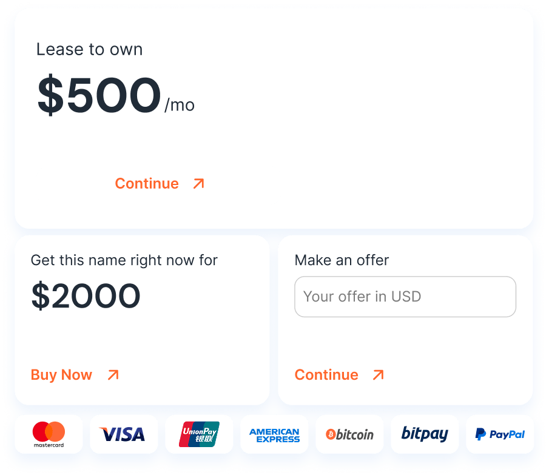Click the Lease to own heading
549x475 pixels.
point(90,50)
